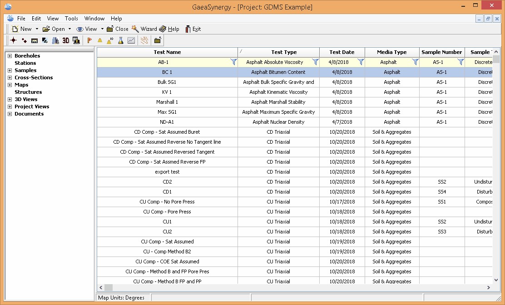Click the single crosshair point toolbar icon

[14, 40]
